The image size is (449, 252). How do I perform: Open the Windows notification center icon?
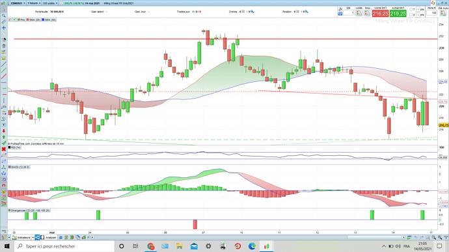click(439, 246)
